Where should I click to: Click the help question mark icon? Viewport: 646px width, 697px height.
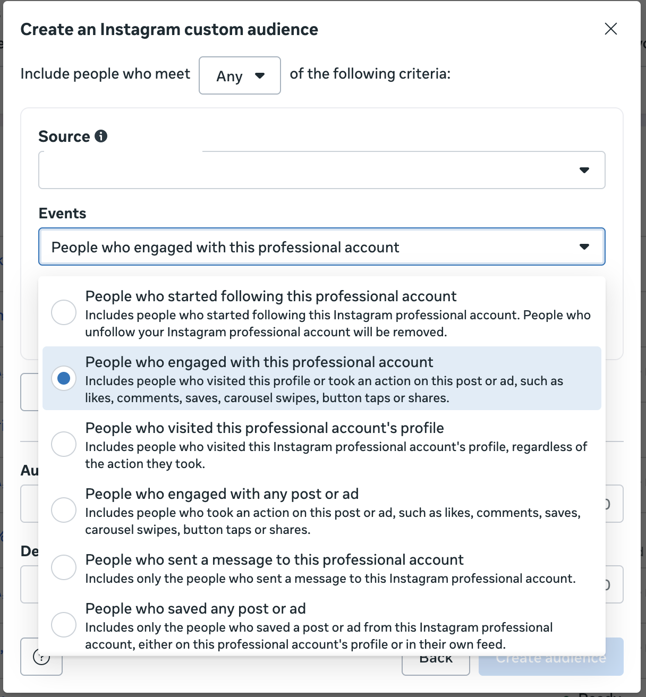pyautogui.click(x=41, y=657)
